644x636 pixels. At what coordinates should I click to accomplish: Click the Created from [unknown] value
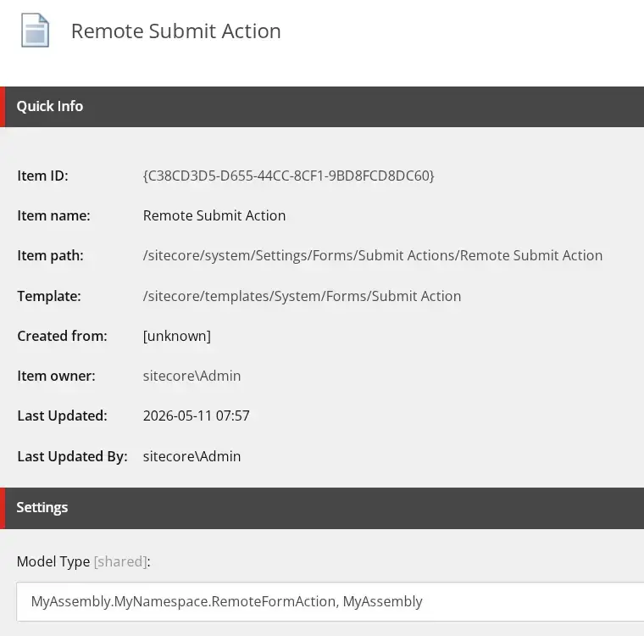176,337
